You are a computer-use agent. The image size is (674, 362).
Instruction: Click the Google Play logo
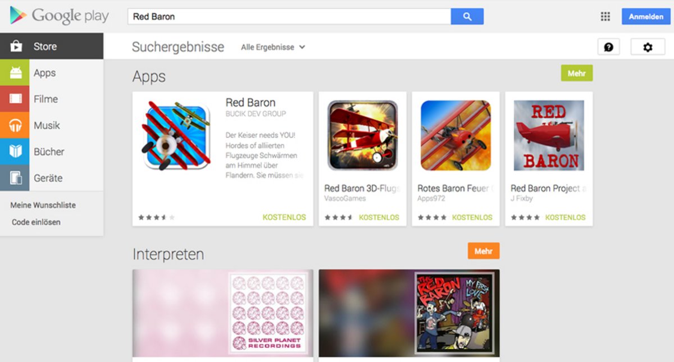pyautogui.click(x=59, y=16)
